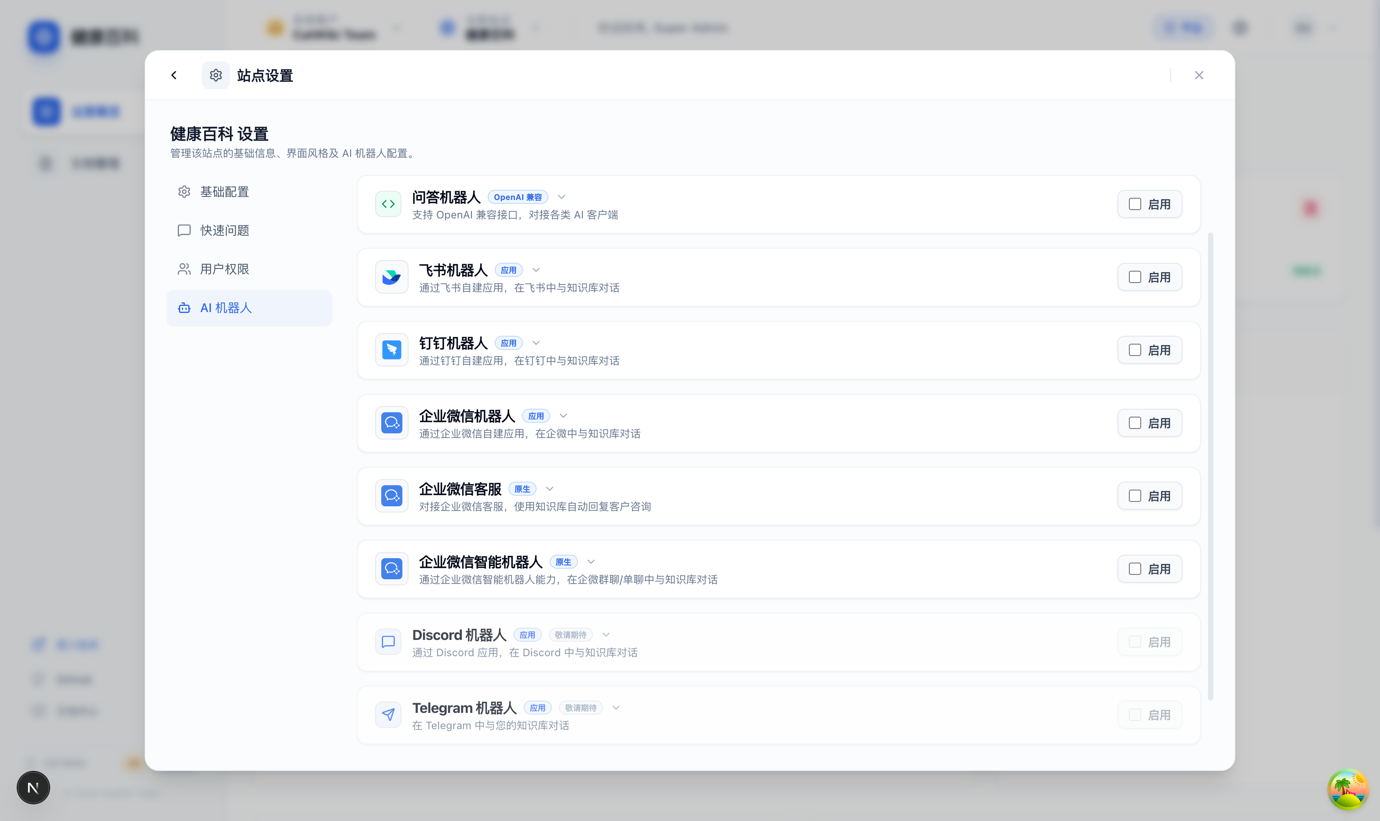Click the gear icon next to 站点设置 title
The height and width of the screenshot is (821, 1380).
pyautogui.click(x=215, y=75)
